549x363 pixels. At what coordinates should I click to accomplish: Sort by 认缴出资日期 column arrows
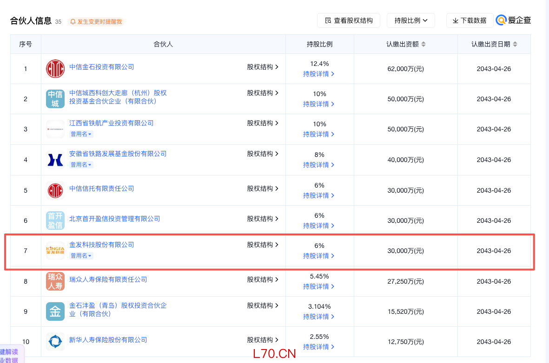point(515,44)
